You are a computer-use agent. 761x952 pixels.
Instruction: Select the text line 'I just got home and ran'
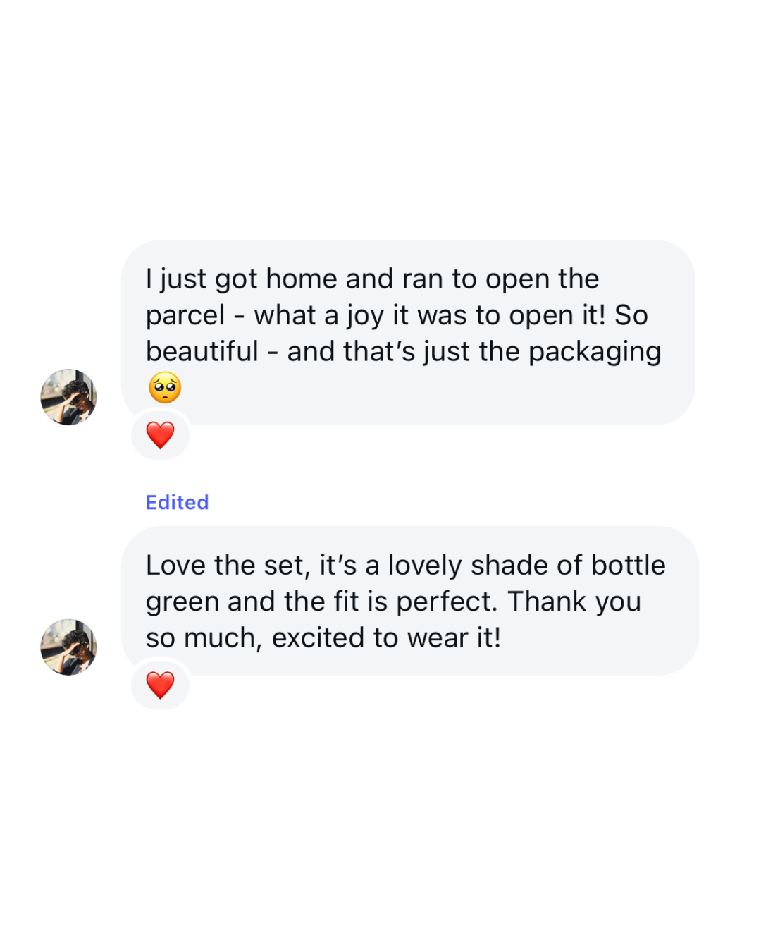click(x=372, y=279)
